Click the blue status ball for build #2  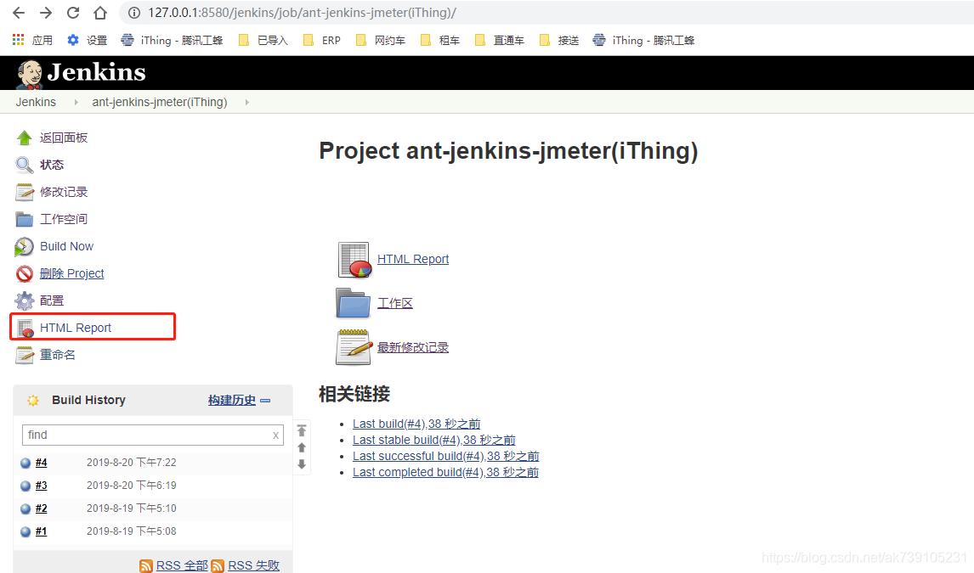tap(25, 508)
